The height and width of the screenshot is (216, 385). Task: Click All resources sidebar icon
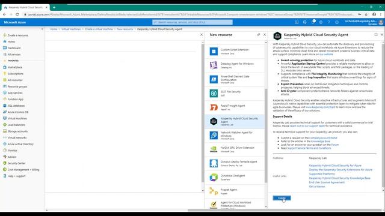point(5,80)
